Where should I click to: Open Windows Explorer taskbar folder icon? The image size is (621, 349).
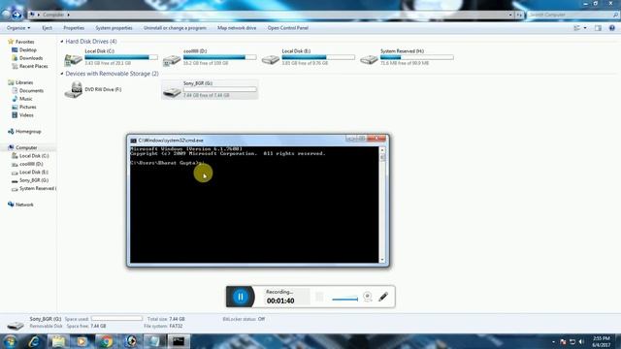58,341
